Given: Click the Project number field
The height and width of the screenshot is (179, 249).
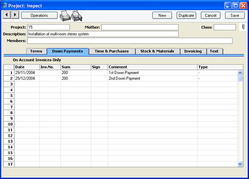Looking at the screenshot, I should [49, 27].
